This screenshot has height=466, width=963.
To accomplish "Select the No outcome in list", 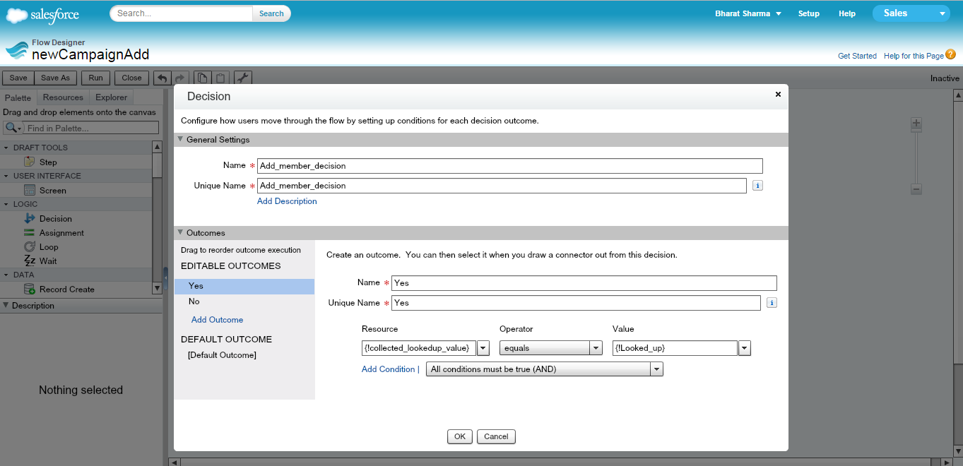I will 194,301.
